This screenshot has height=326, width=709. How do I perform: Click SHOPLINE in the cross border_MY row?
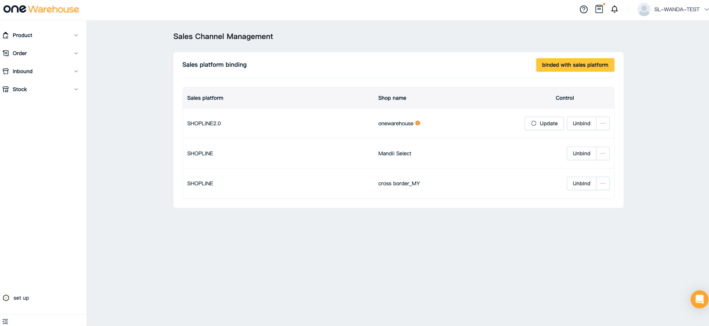200,183
